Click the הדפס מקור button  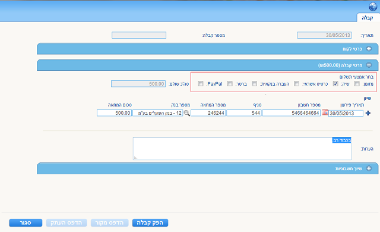coord(109,222)
